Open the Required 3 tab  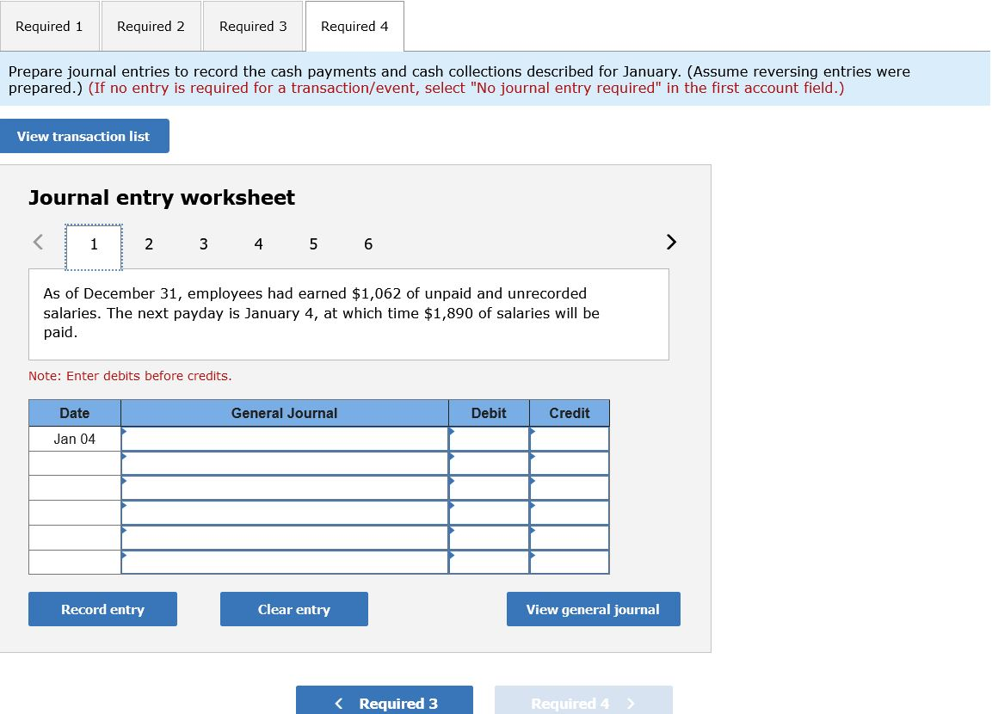click(x=253, y=26)
